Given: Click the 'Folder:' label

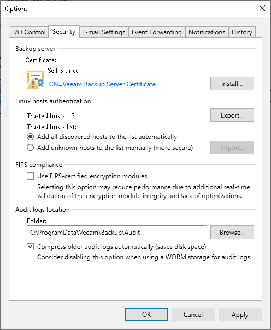Looking at the screenshot, I should coord(37,221).
